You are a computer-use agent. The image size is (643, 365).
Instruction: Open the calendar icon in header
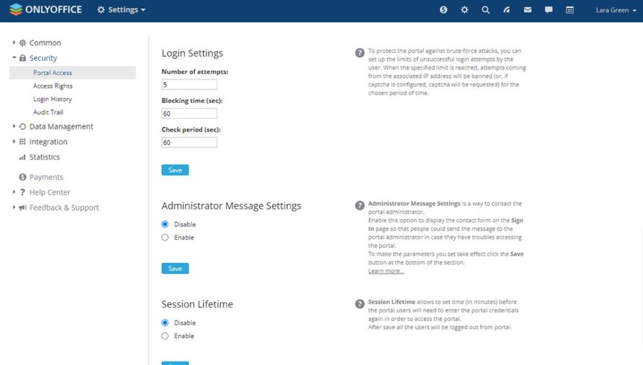click(570, 10)
